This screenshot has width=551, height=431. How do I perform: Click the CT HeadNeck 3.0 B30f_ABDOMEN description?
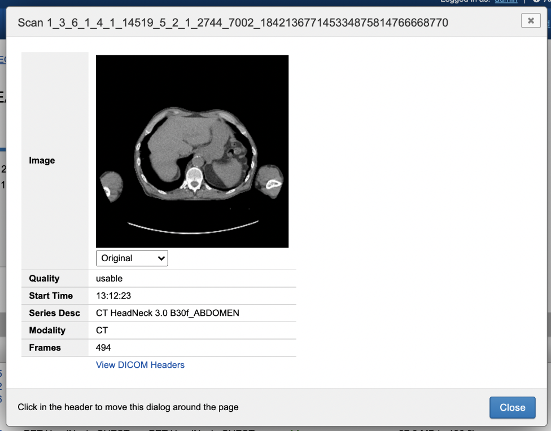click(x=167, y=313)
